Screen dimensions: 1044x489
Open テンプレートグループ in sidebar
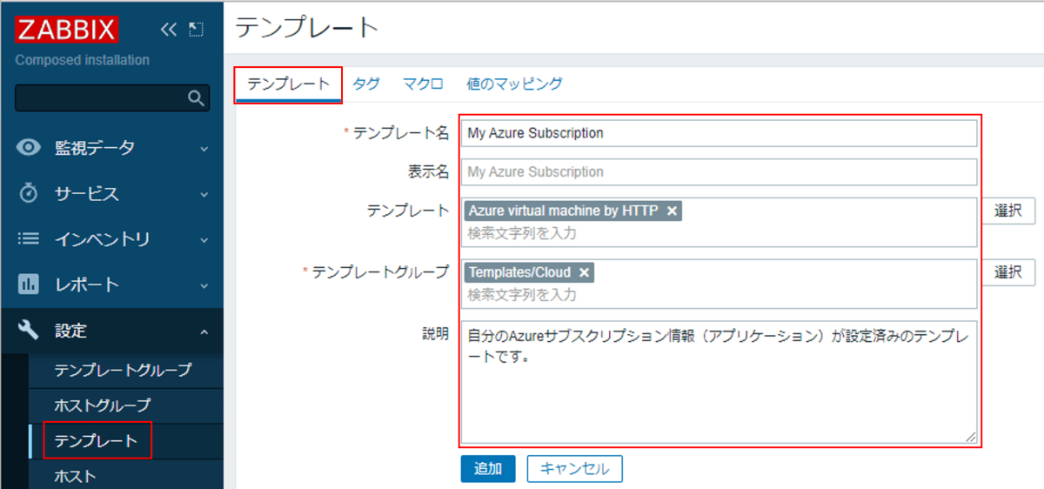pos(123,370)
